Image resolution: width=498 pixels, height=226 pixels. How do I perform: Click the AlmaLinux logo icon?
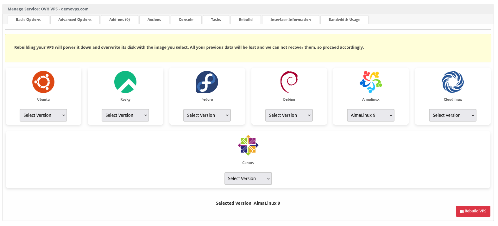pos(371,82)
